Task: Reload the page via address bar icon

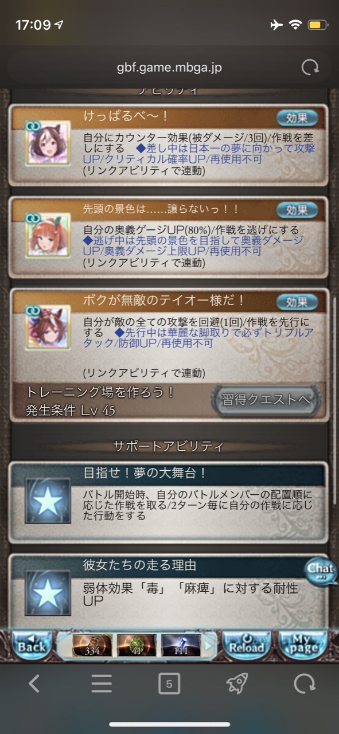Action: coord(310,68)
